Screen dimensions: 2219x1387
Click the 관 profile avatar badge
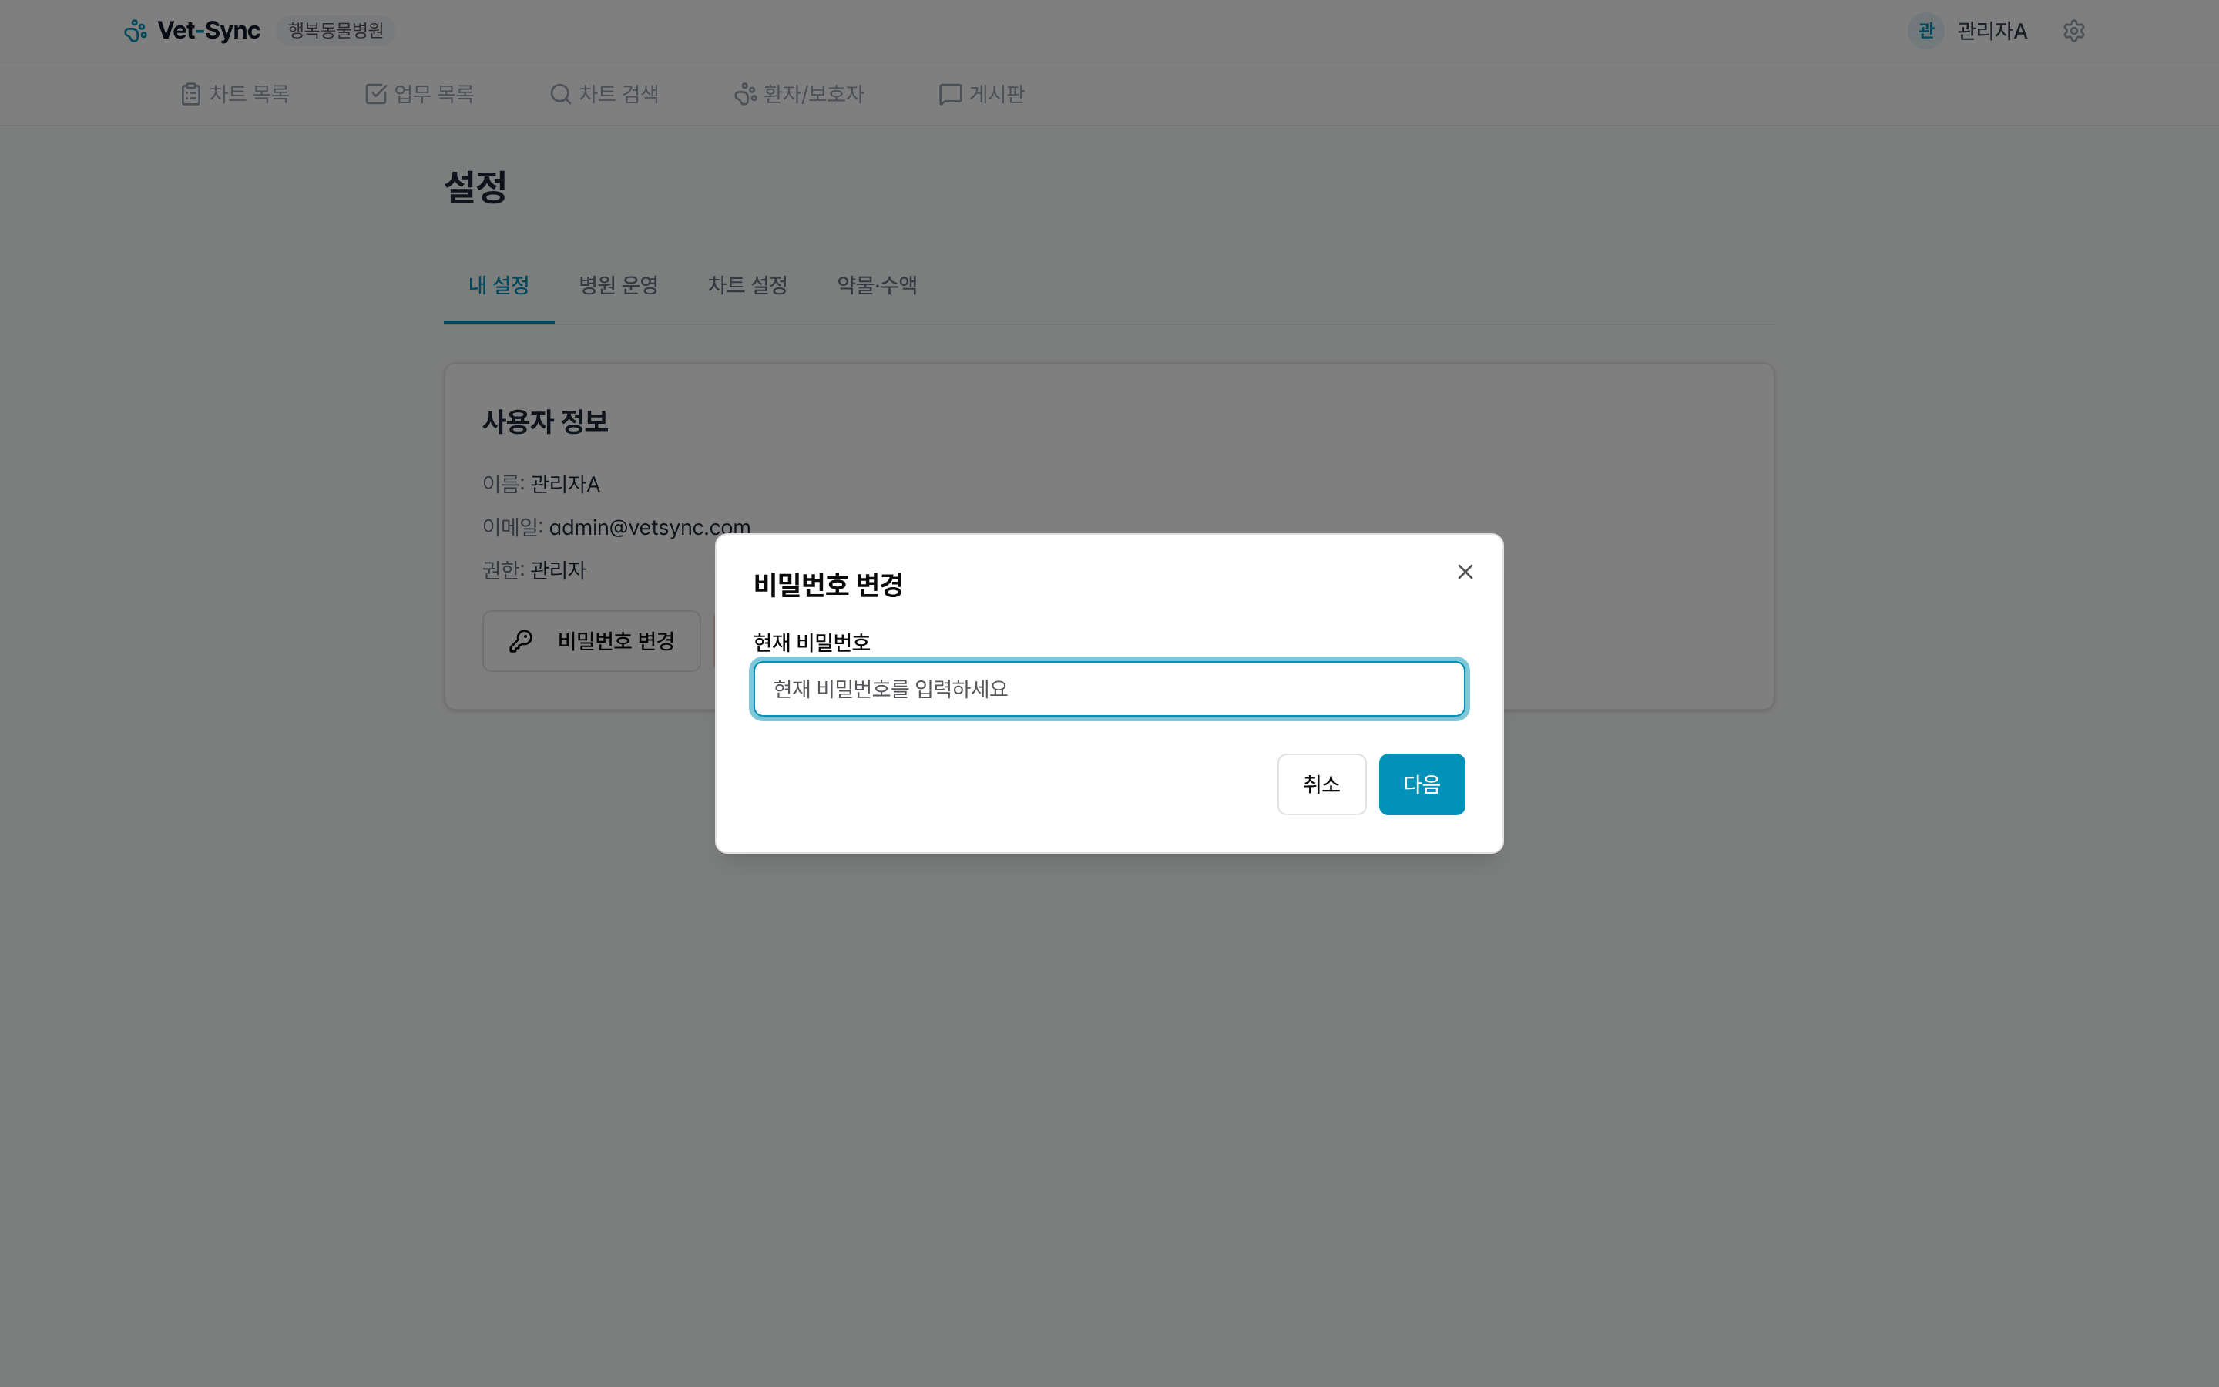1925,30
